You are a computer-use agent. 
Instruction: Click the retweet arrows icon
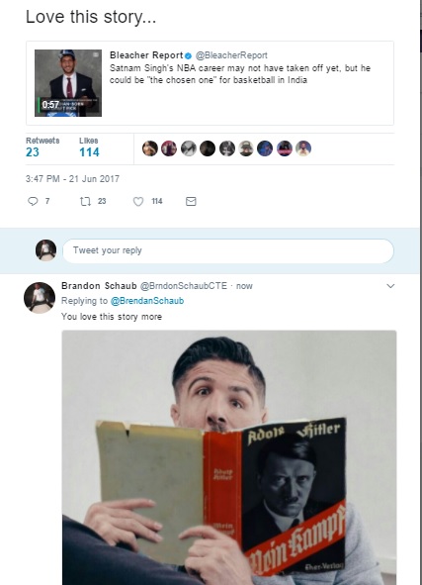pyautogui.click(x=85, y=202)
